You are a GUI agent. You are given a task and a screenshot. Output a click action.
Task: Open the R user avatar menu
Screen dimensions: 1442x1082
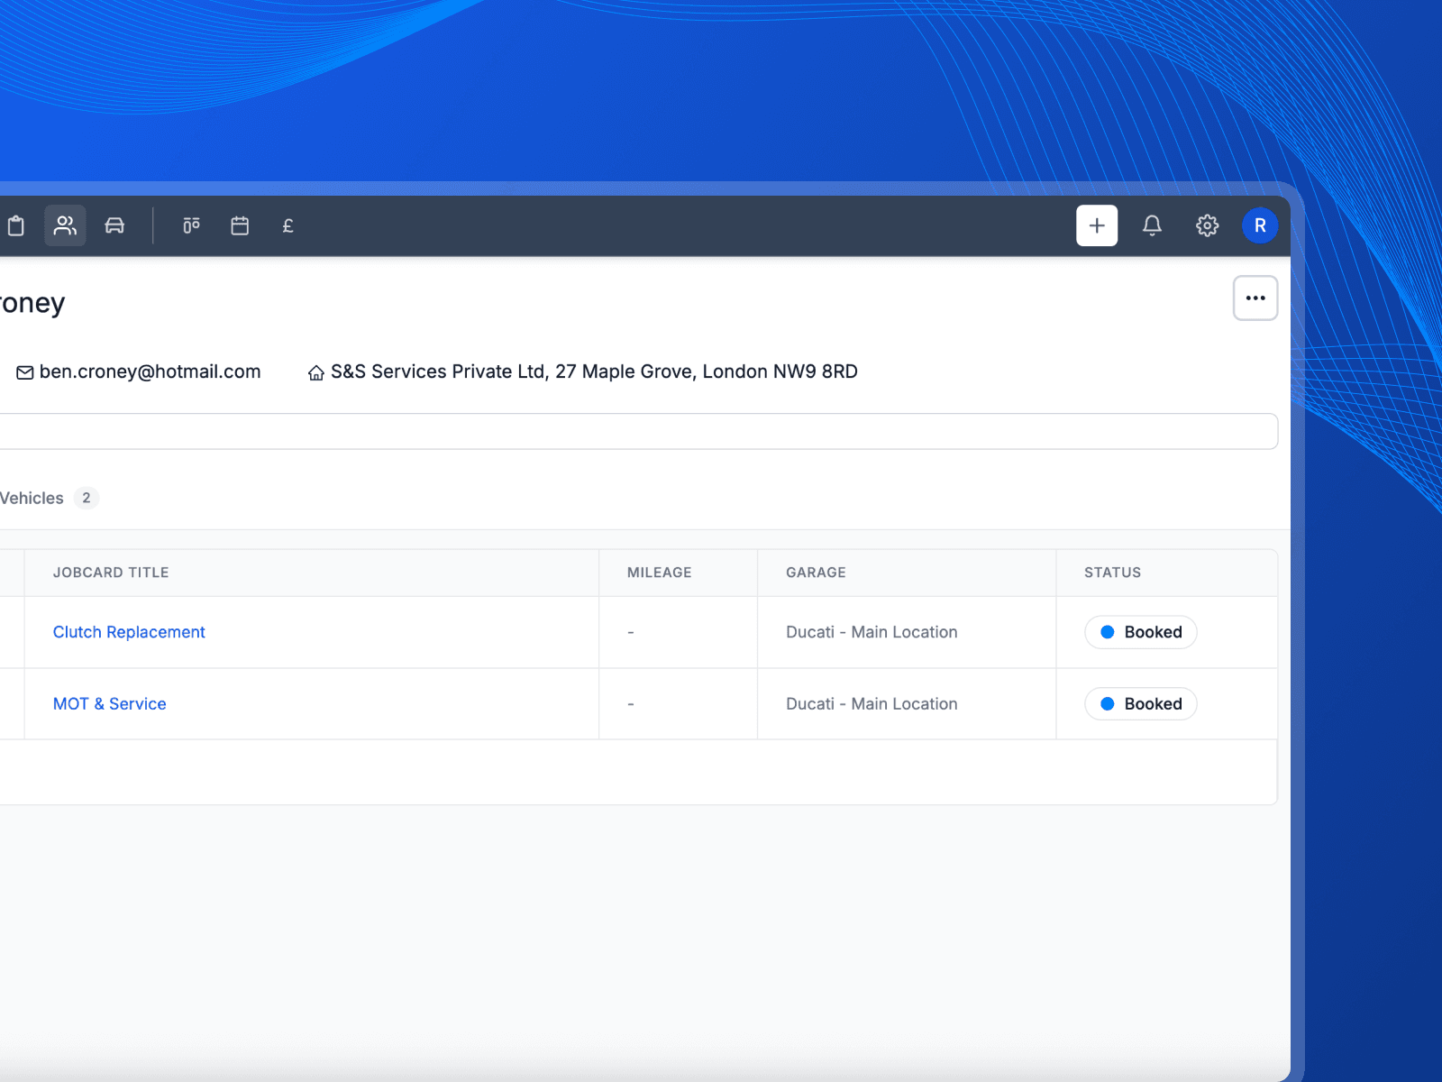tap(1260, 225)
